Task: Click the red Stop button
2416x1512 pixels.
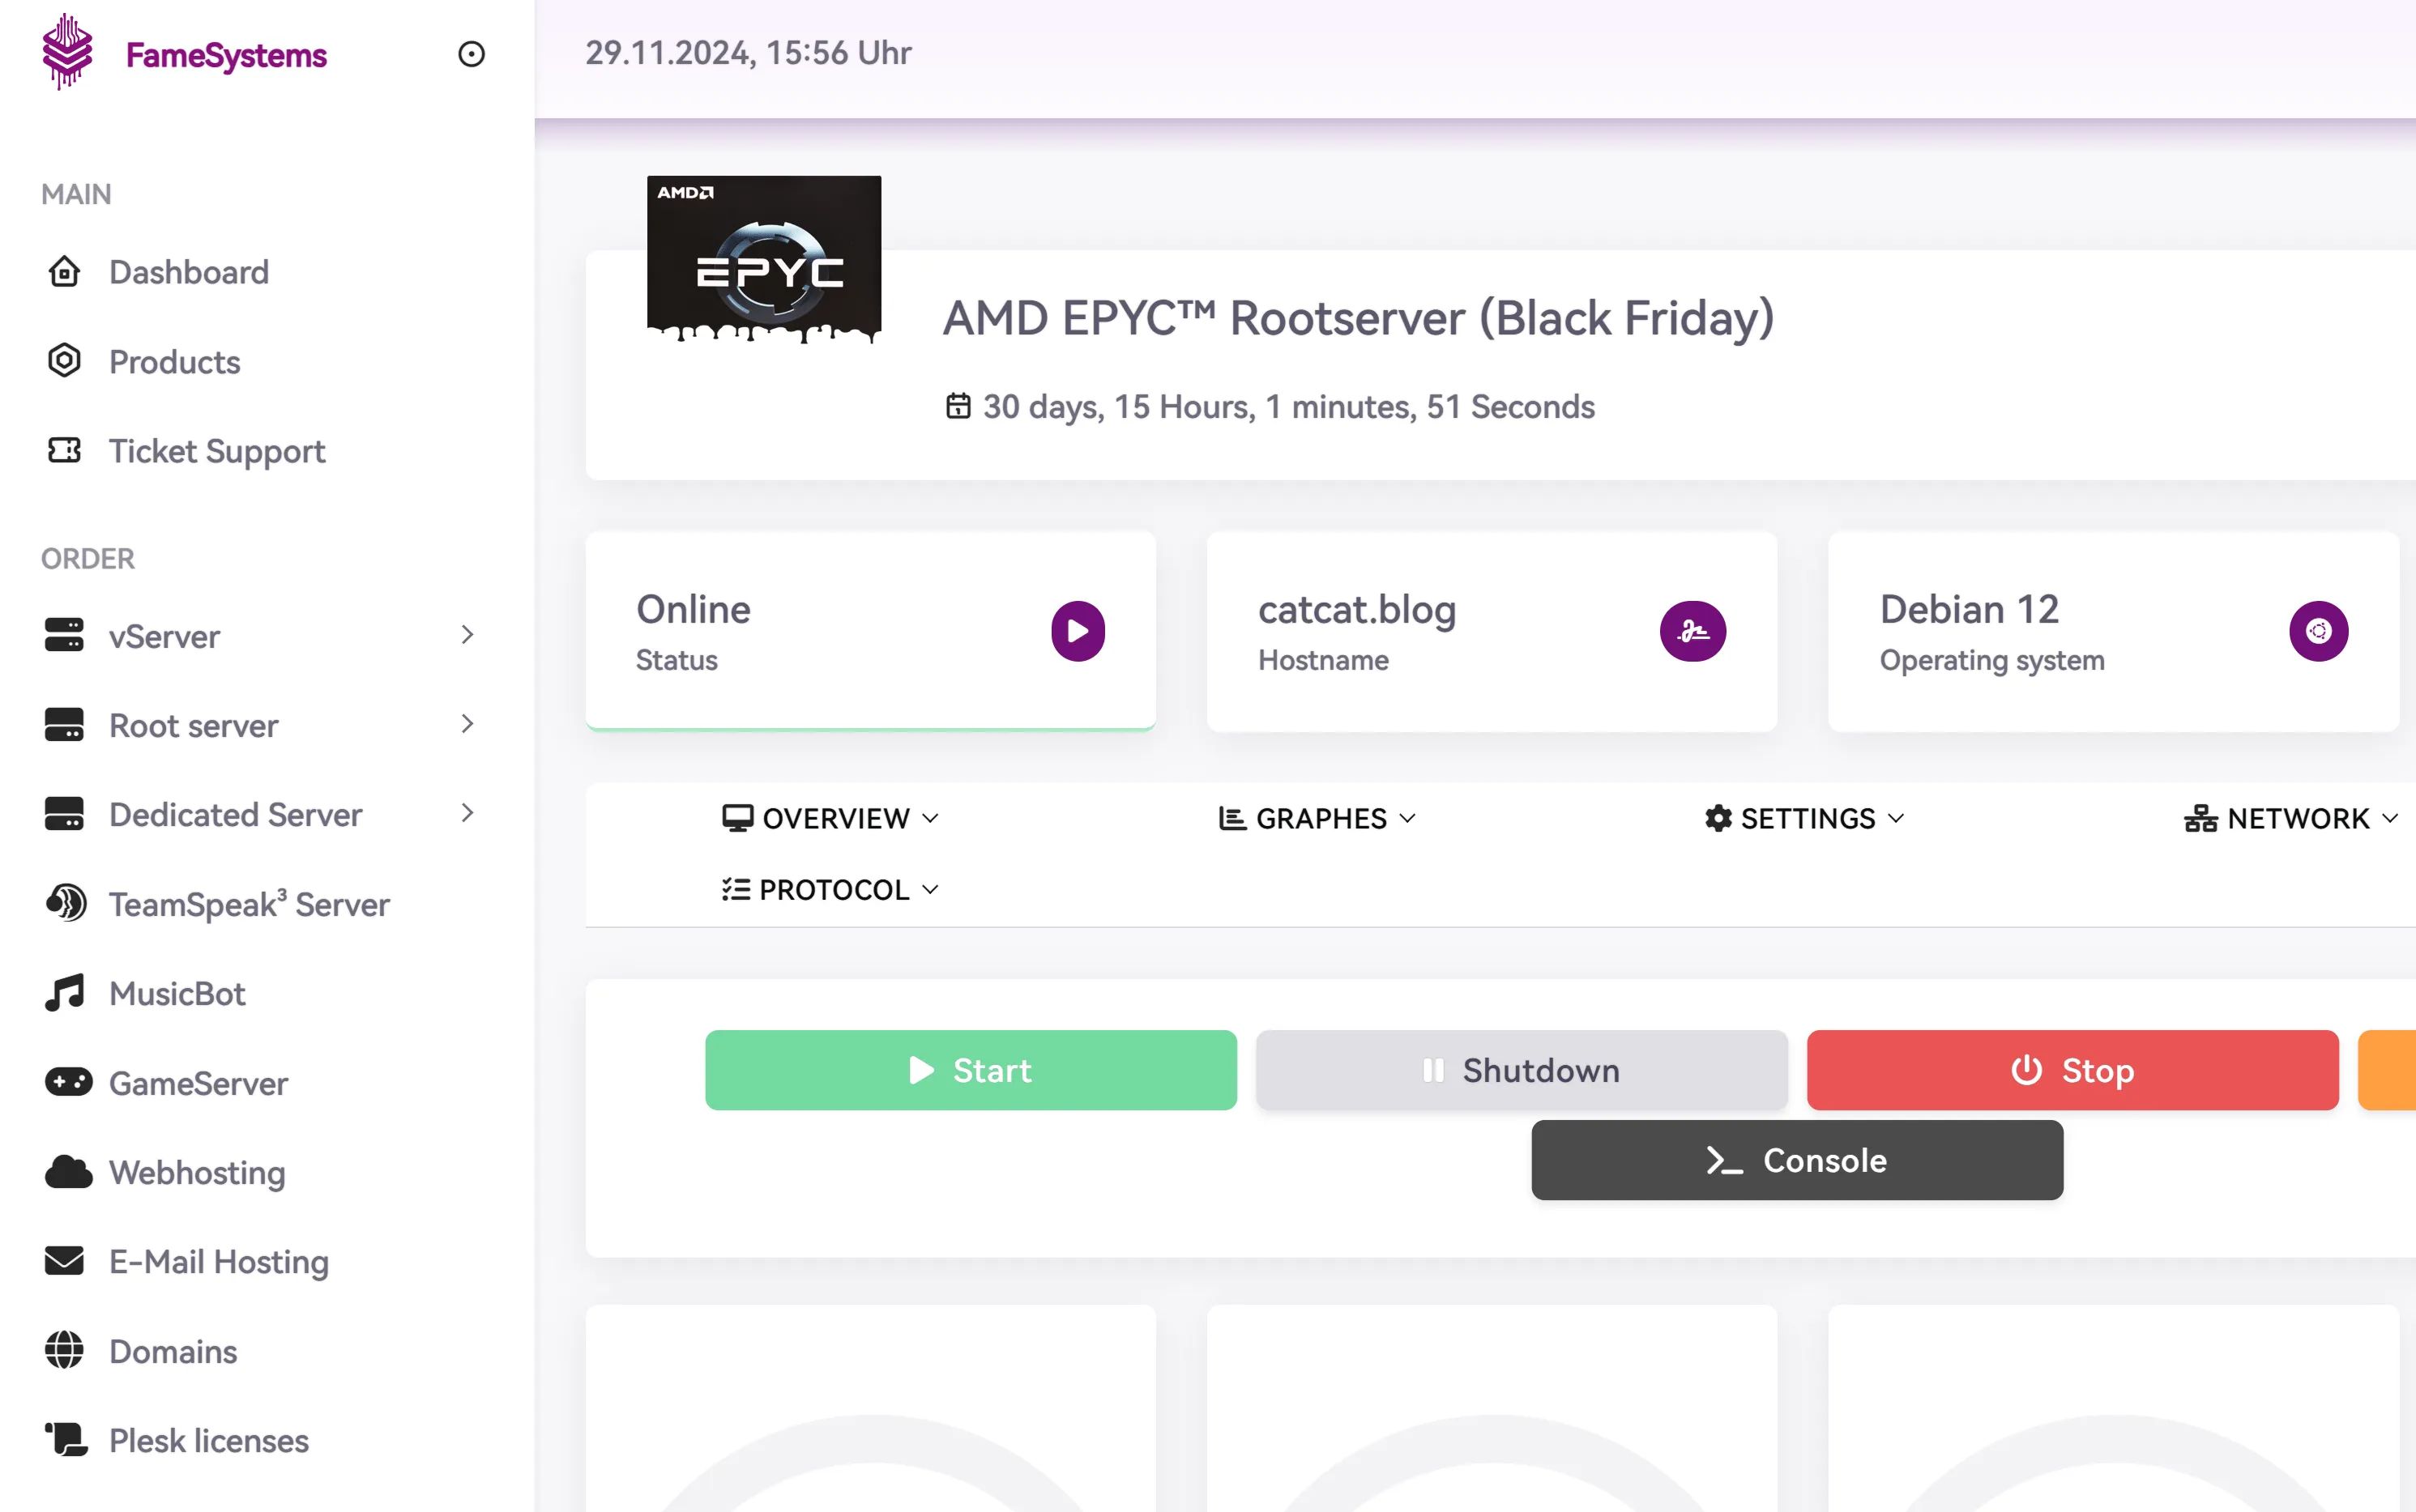Action: [2072, 1069]
